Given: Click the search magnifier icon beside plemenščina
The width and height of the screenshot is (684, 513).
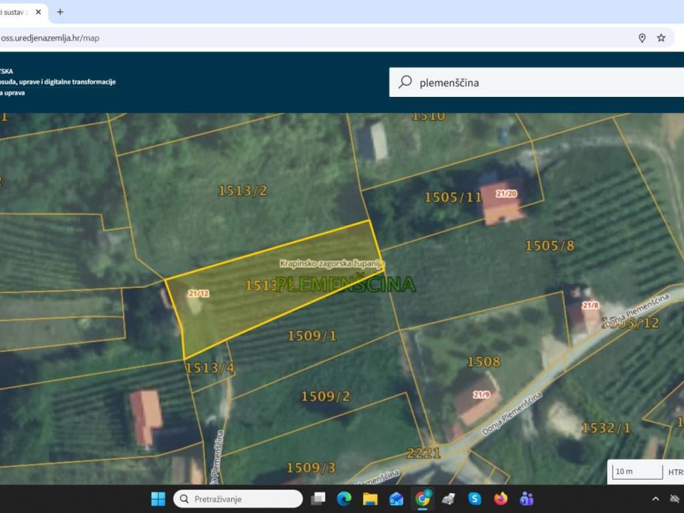Looking at the screenshot, I should coord(405,82).
